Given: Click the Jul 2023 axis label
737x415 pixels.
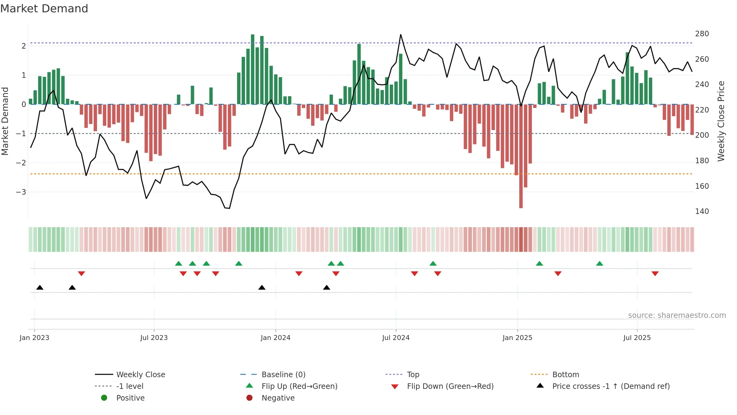Looking at the screenshot, I should 154,338.
